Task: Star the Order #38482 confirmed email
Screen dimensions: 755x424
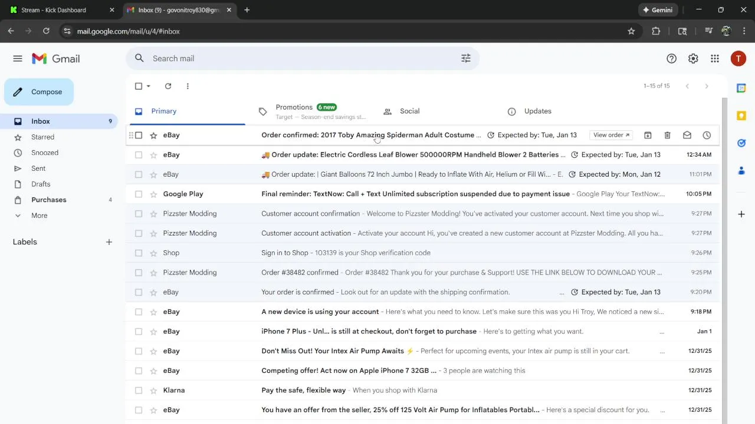Action: (x=153, y=273)
